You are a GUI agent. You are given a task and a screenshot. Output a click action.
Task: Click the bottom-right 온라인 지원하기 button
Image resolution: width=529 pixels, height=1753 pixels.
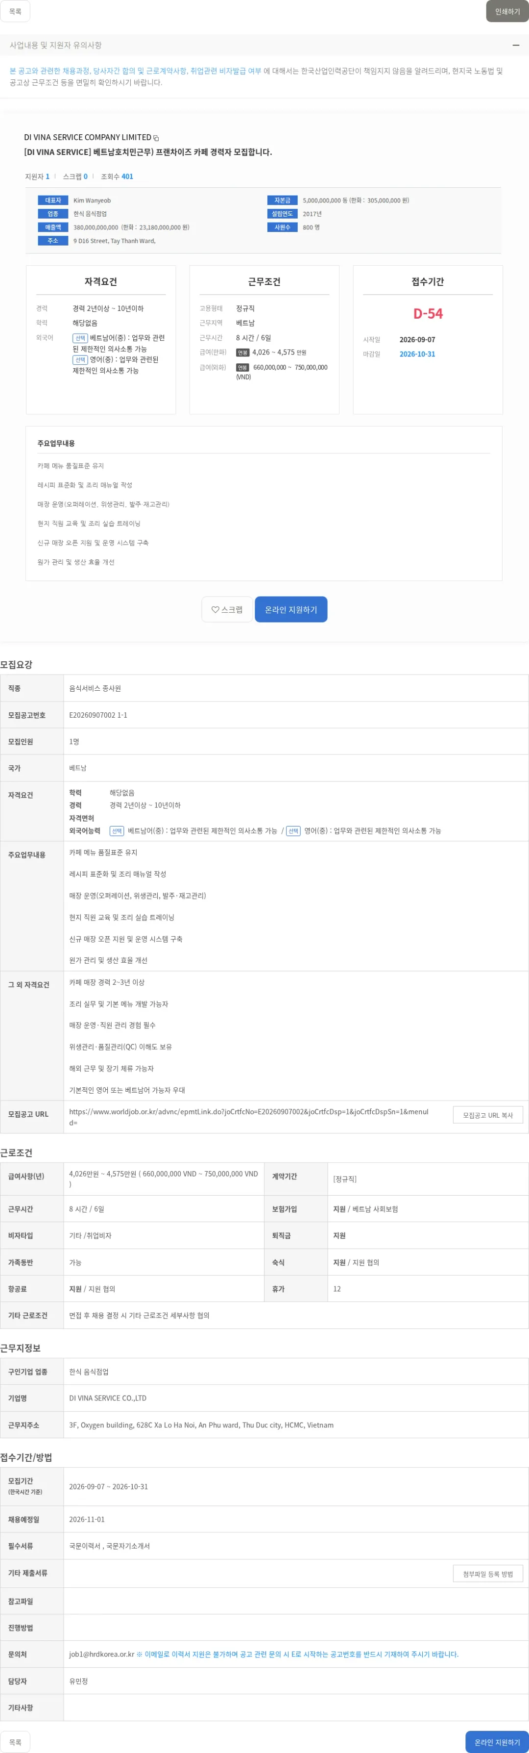[x=497, y=1741]
